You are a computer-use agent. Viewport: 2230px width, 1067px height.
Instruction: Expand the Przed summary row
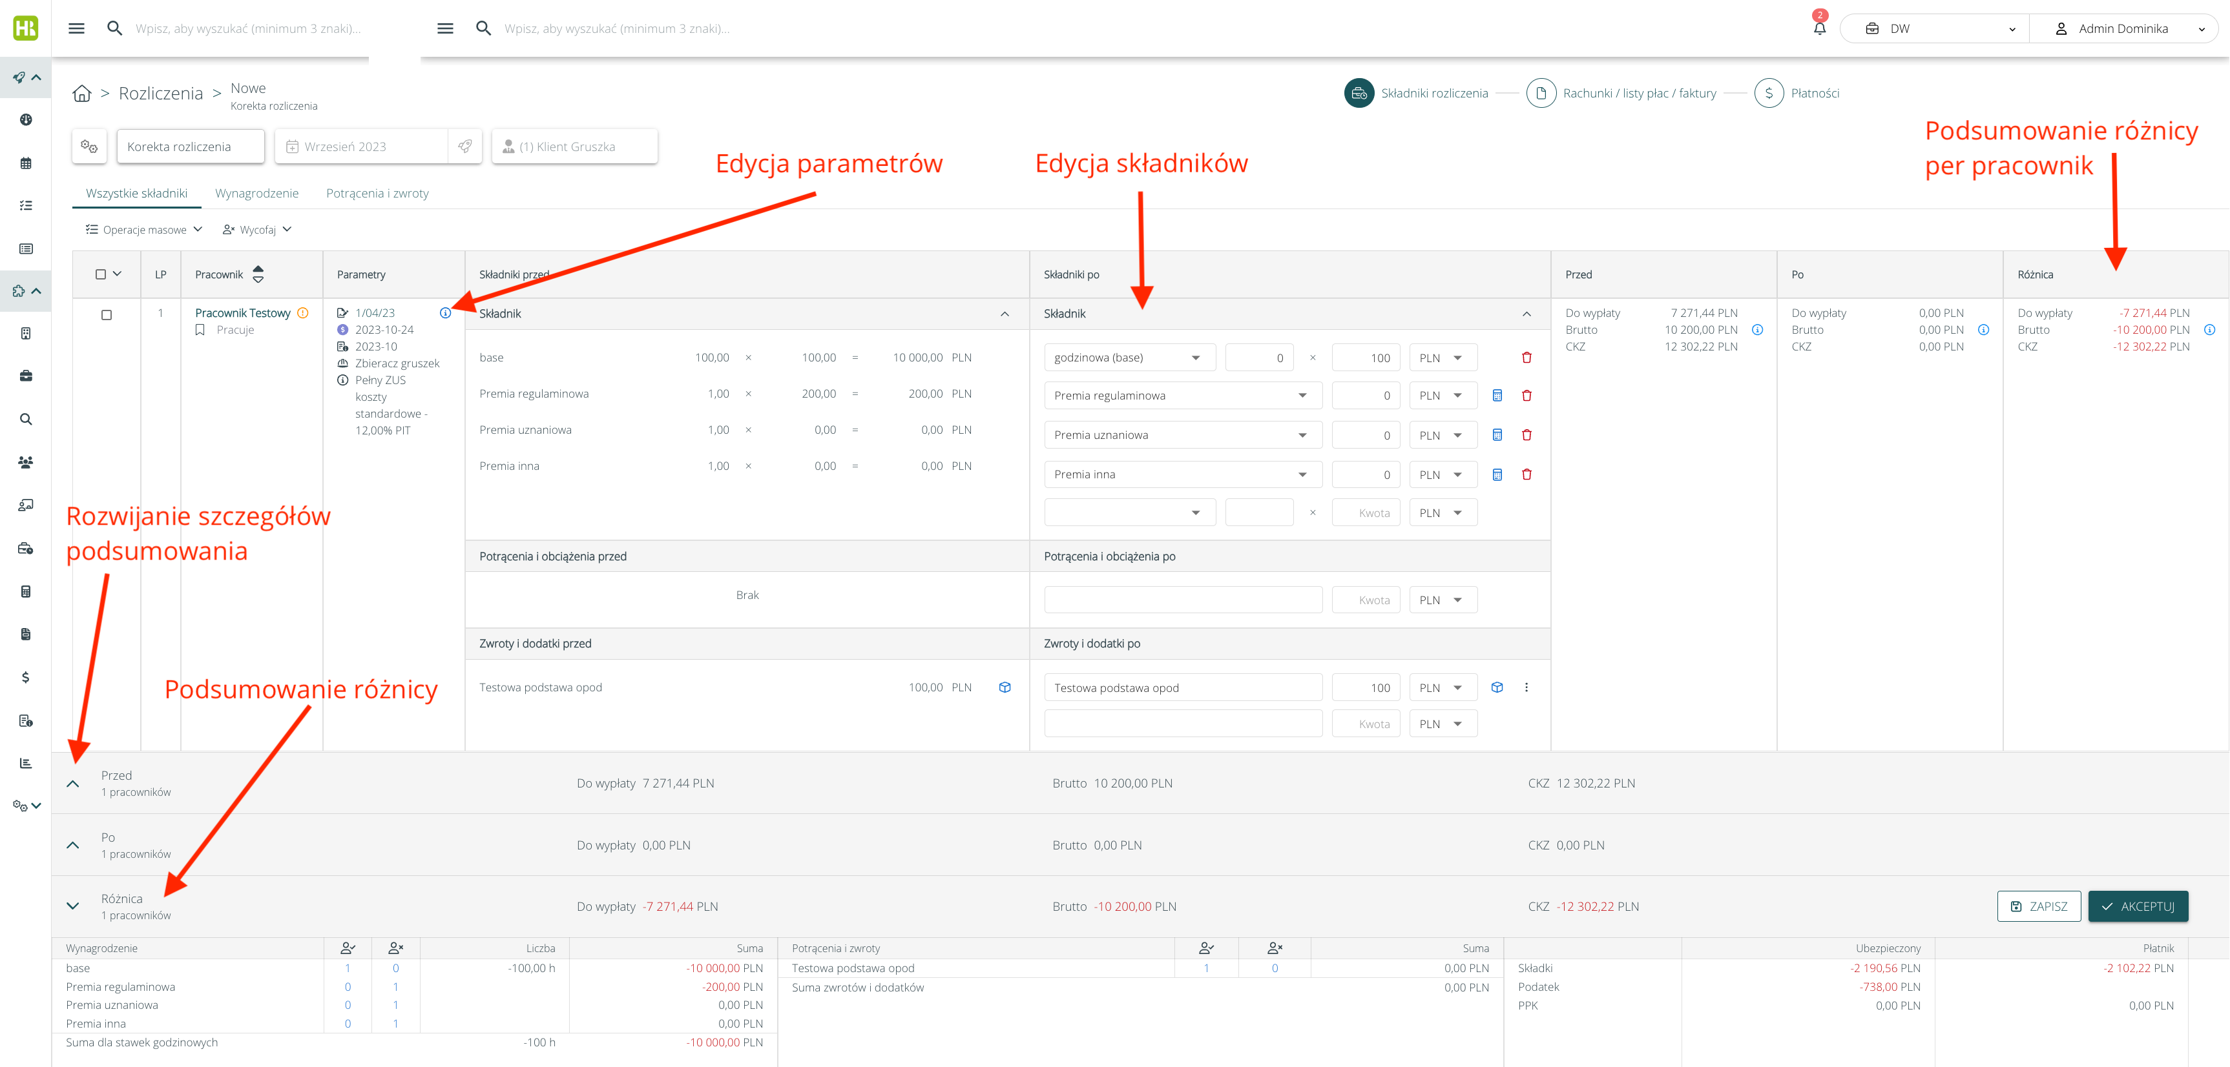[73, 784]
